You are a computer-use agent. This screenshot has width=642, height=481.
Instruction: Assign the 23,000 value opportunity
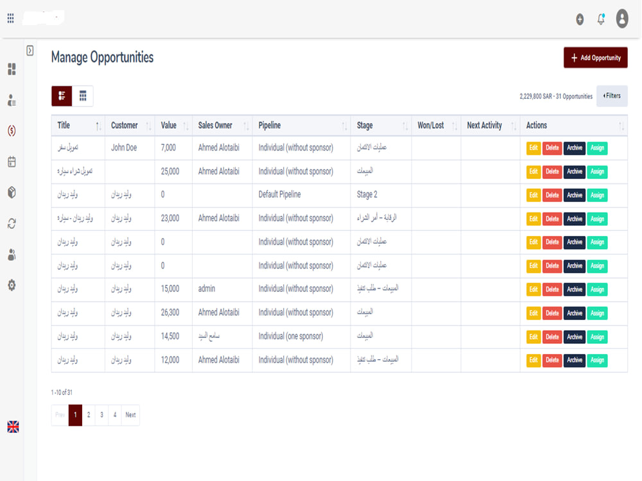[597, 219]
